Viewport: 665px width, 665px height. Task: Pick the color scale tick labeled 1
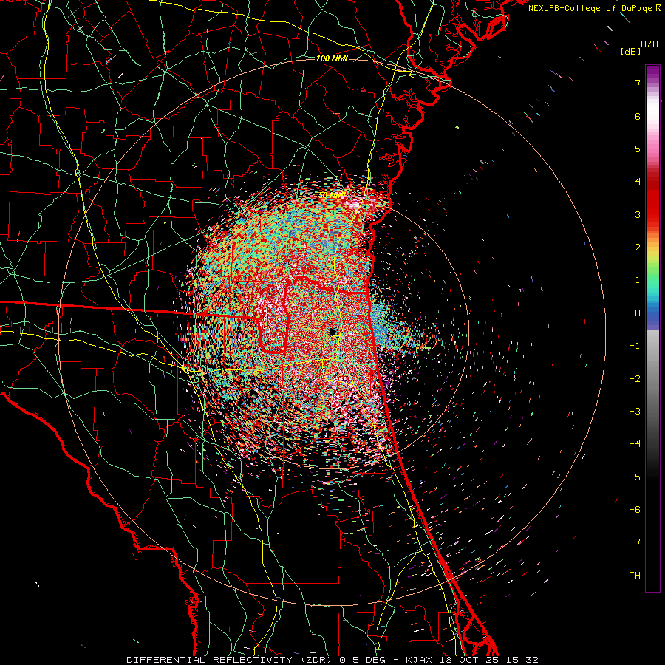[638, 280]
